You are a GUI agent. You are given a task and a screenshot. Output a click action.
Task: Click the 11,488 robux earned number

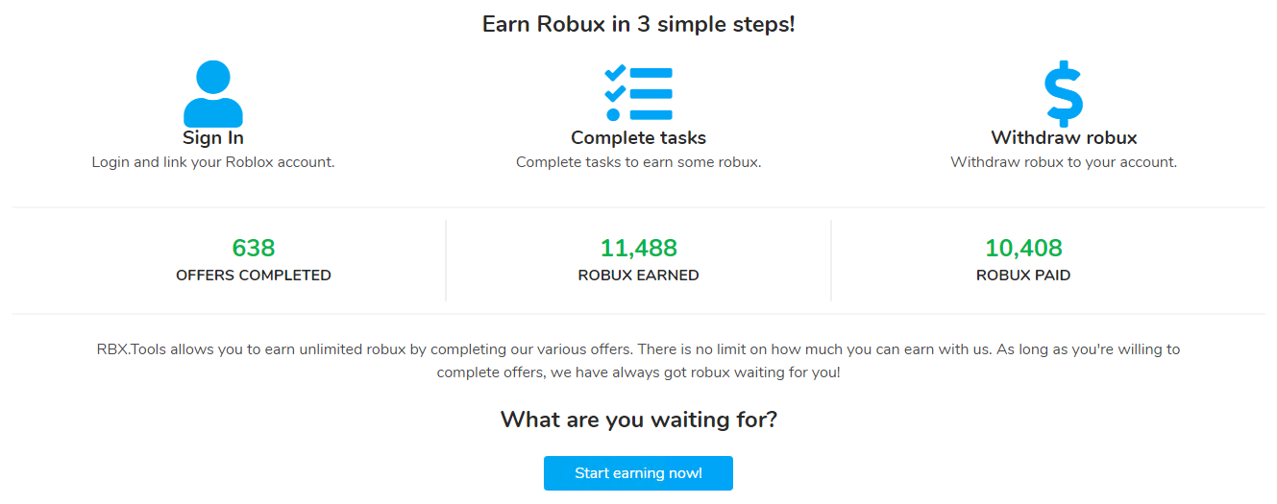coord(638,249)
